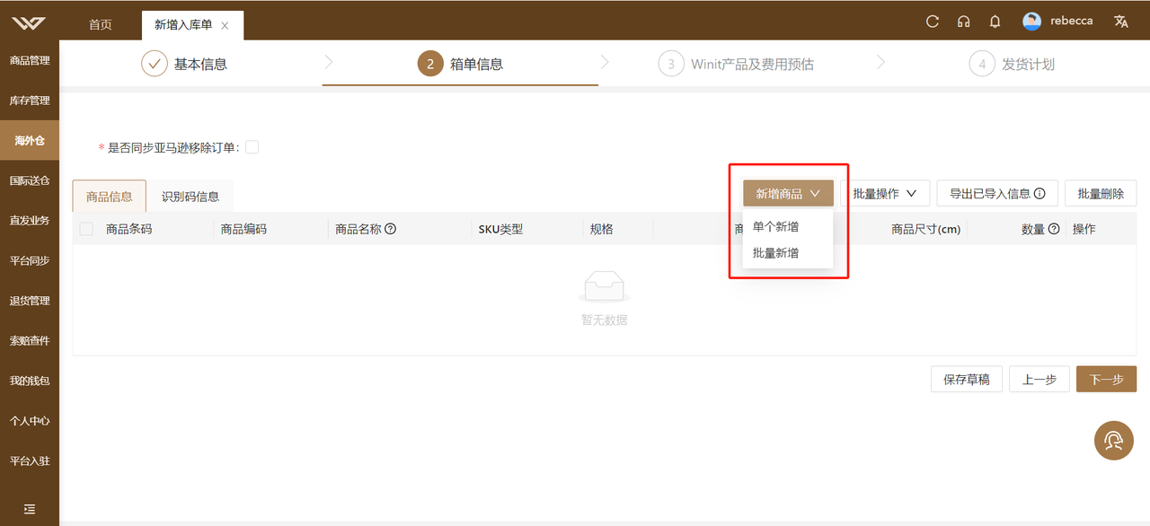Viewport: 1150px width, 526px height.
Task: Click the 导出已导入信息 button
Action: [997, 193]
